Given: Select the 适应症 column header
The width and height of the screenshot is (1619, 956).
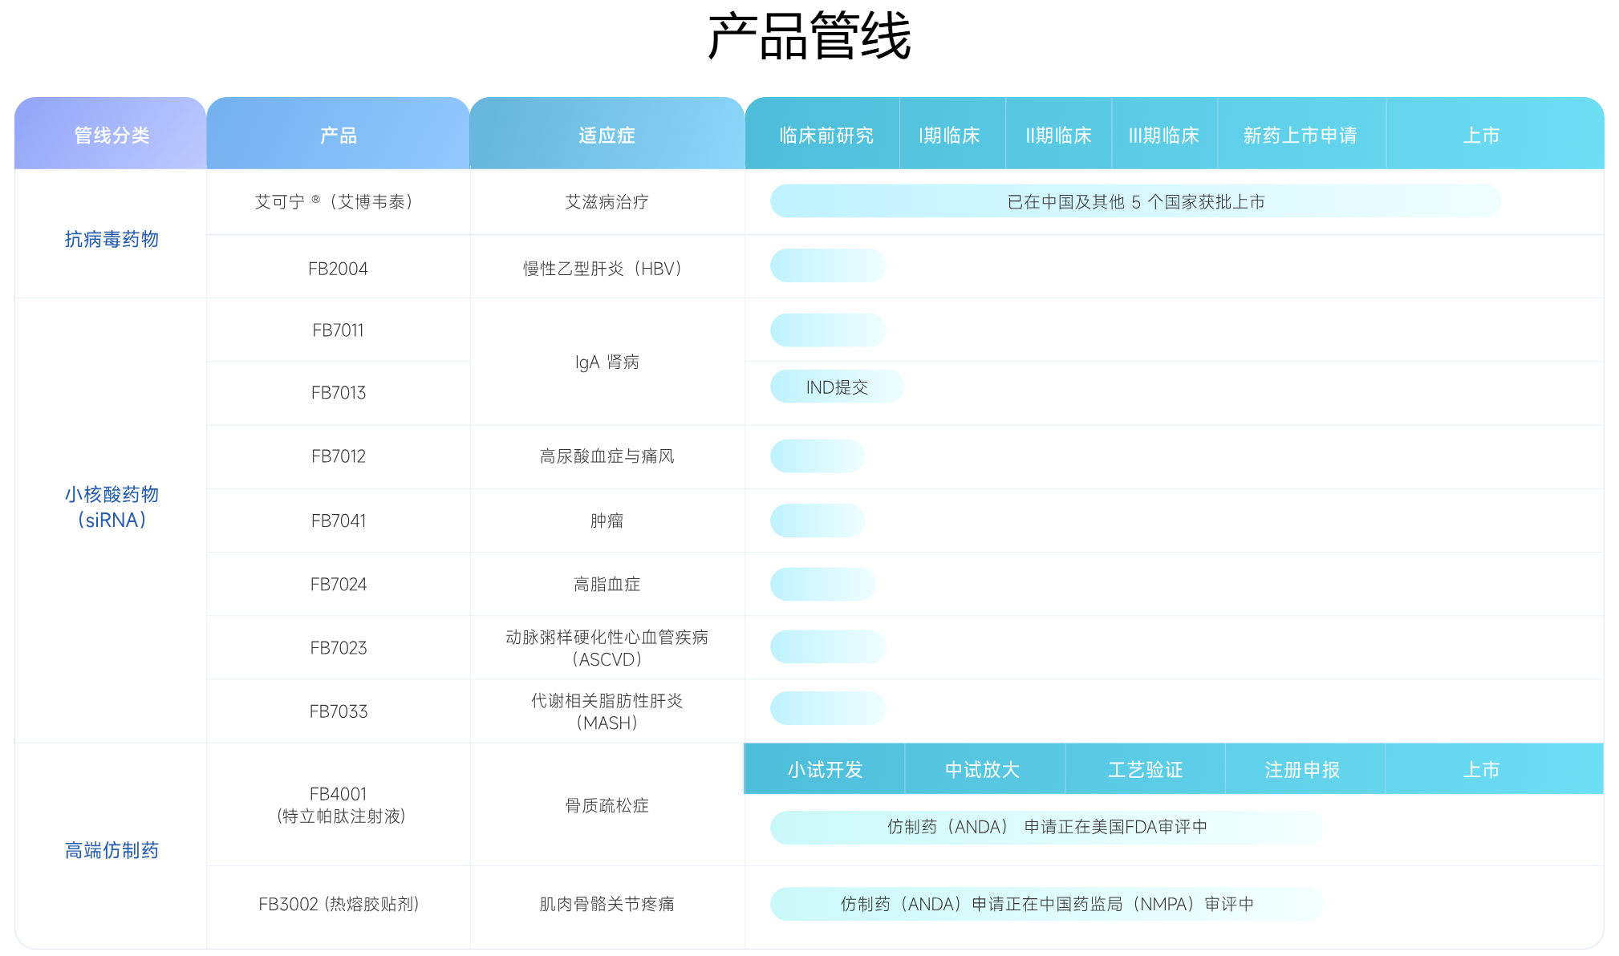Looking at the screenshot, I should click(x=607, y=135).
